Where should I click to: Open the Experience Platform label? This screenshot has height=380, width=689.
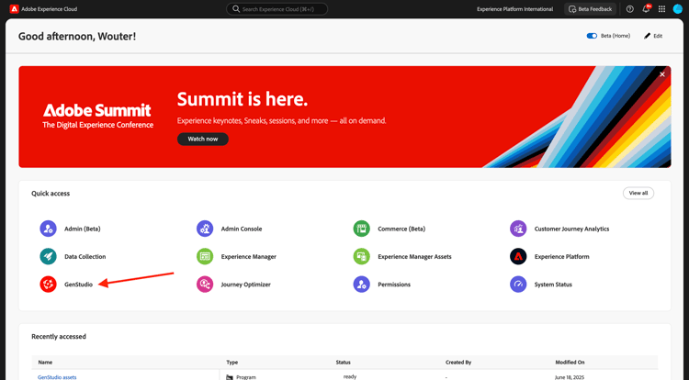[x=561, y=256]
